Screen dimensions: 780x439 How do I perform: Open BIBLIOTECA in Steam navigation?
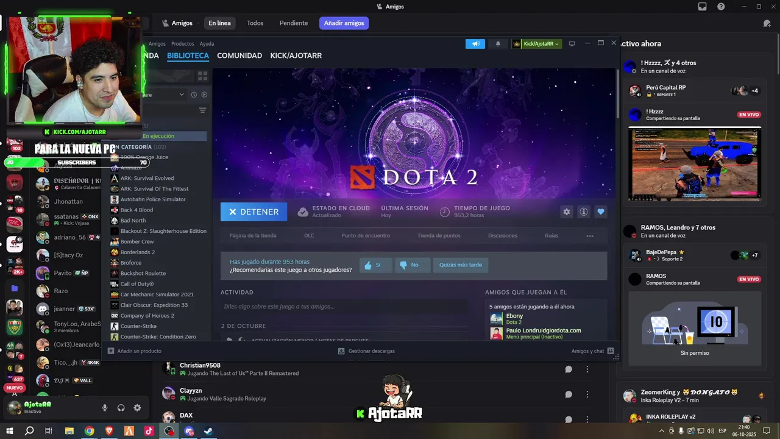pyautogui.click(x=188, y=55)
